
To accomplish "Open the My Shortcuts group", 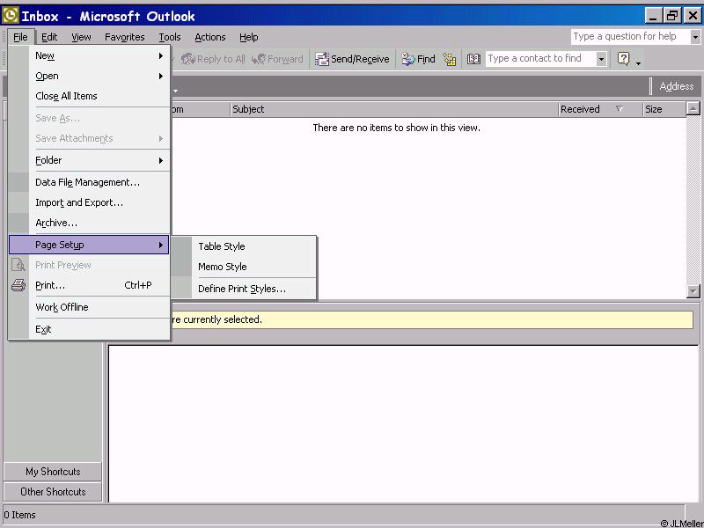I will pos(53,472).
